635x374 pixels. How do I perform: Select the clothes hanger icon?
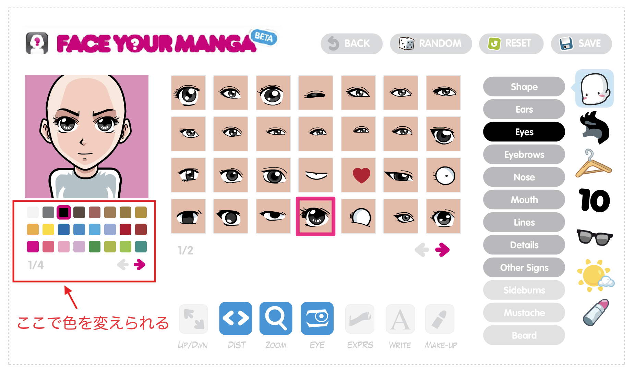pyautogui.click(x=593, y=164)
